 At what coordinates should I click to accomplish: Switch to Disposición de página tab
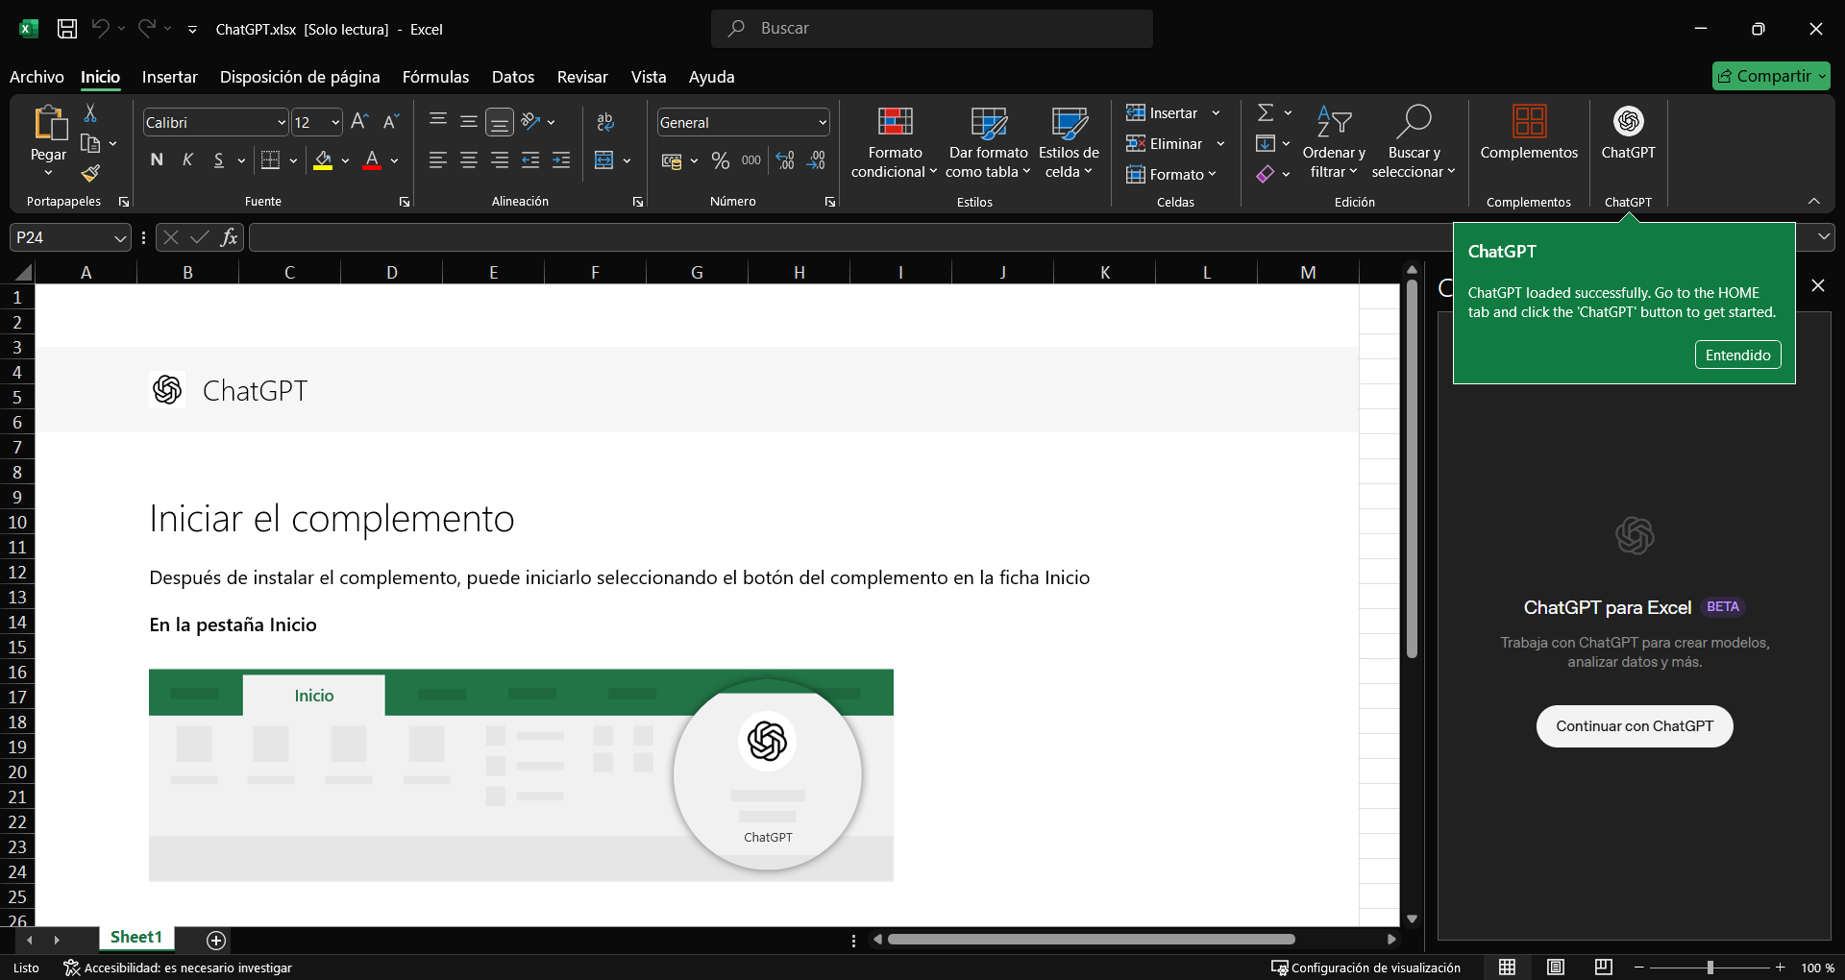click(300, 77)
